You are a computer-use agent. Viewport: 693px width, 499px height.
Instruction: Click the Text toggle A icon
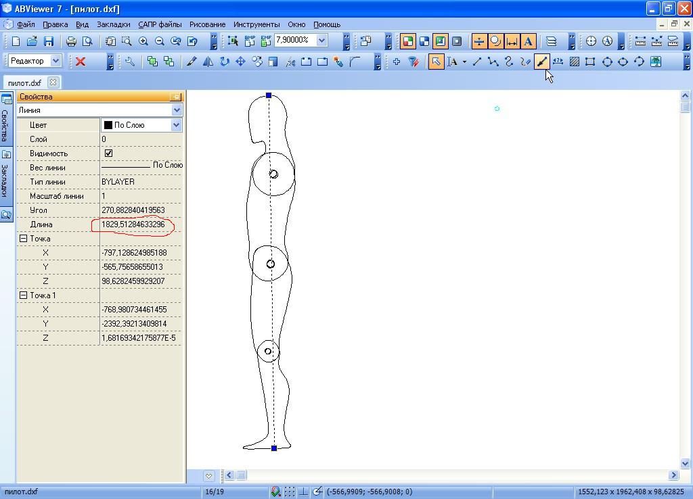(x=528, y=41)
